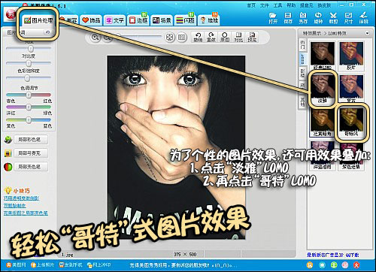The width and height of the screenshot is (376, 272).
Task: Open the 边框 tab
Action: pos(138,20)
